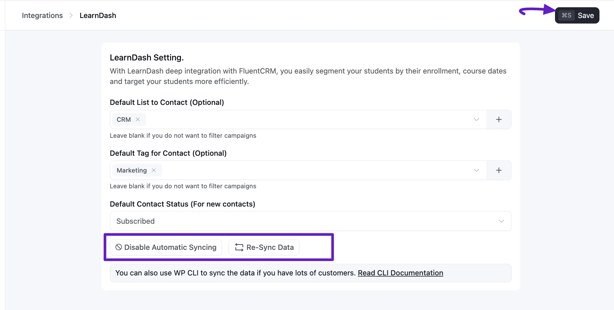
Task: Expand the Default Tag for Contact dropdown
Action: 476,170
